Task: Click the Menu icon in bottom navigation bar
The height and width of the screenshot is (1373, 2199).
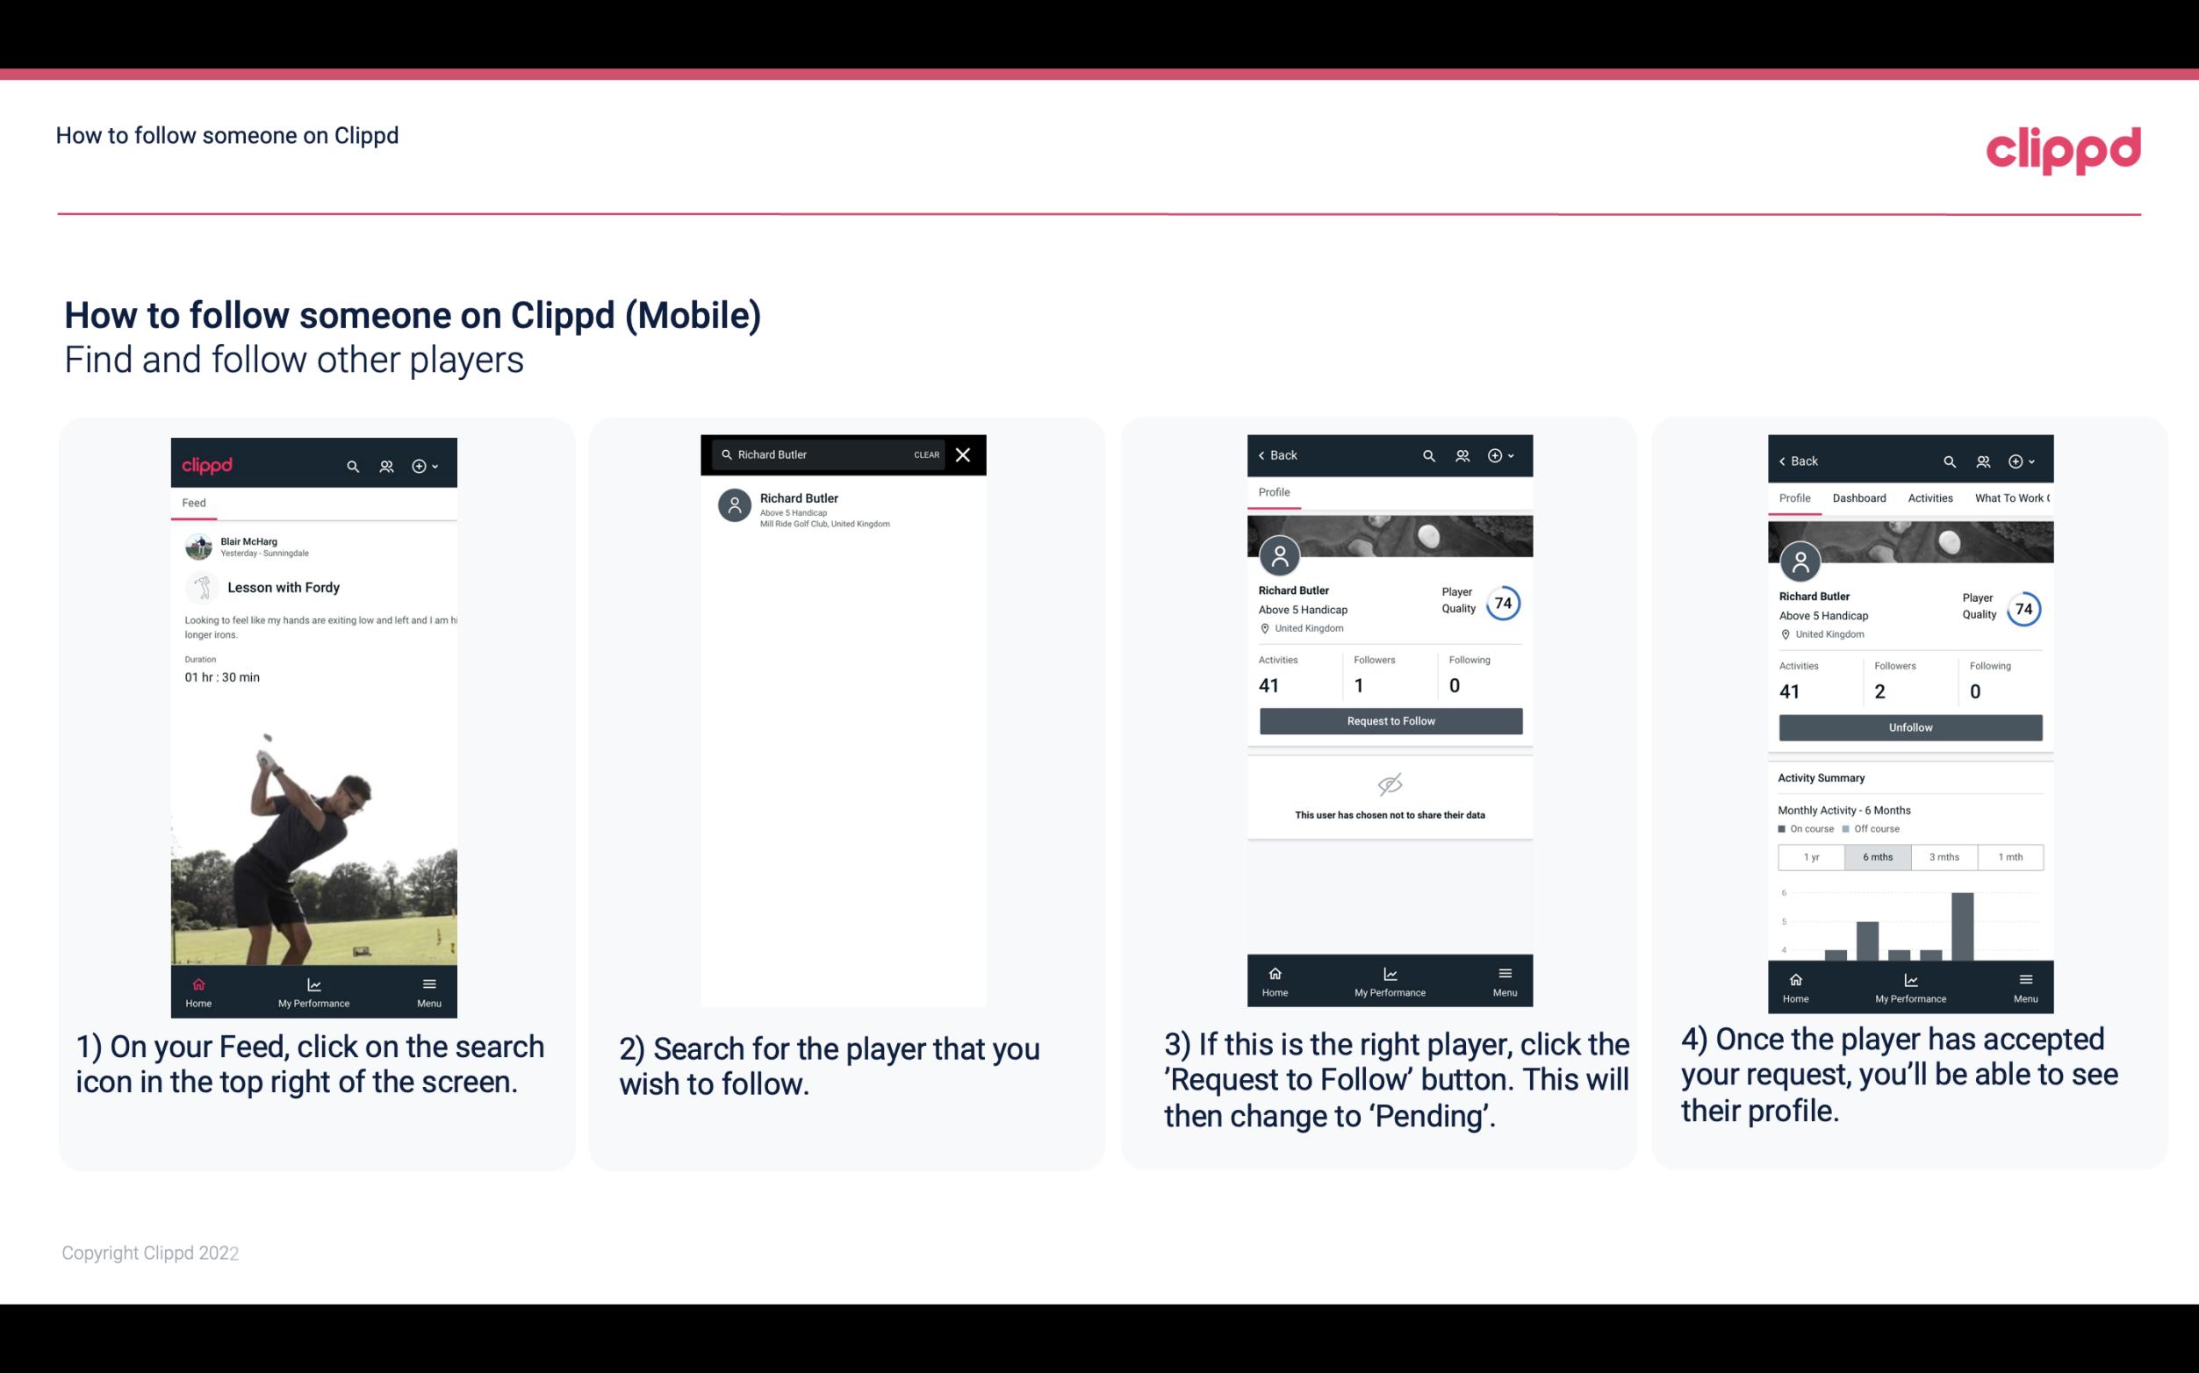Action: 428,981
